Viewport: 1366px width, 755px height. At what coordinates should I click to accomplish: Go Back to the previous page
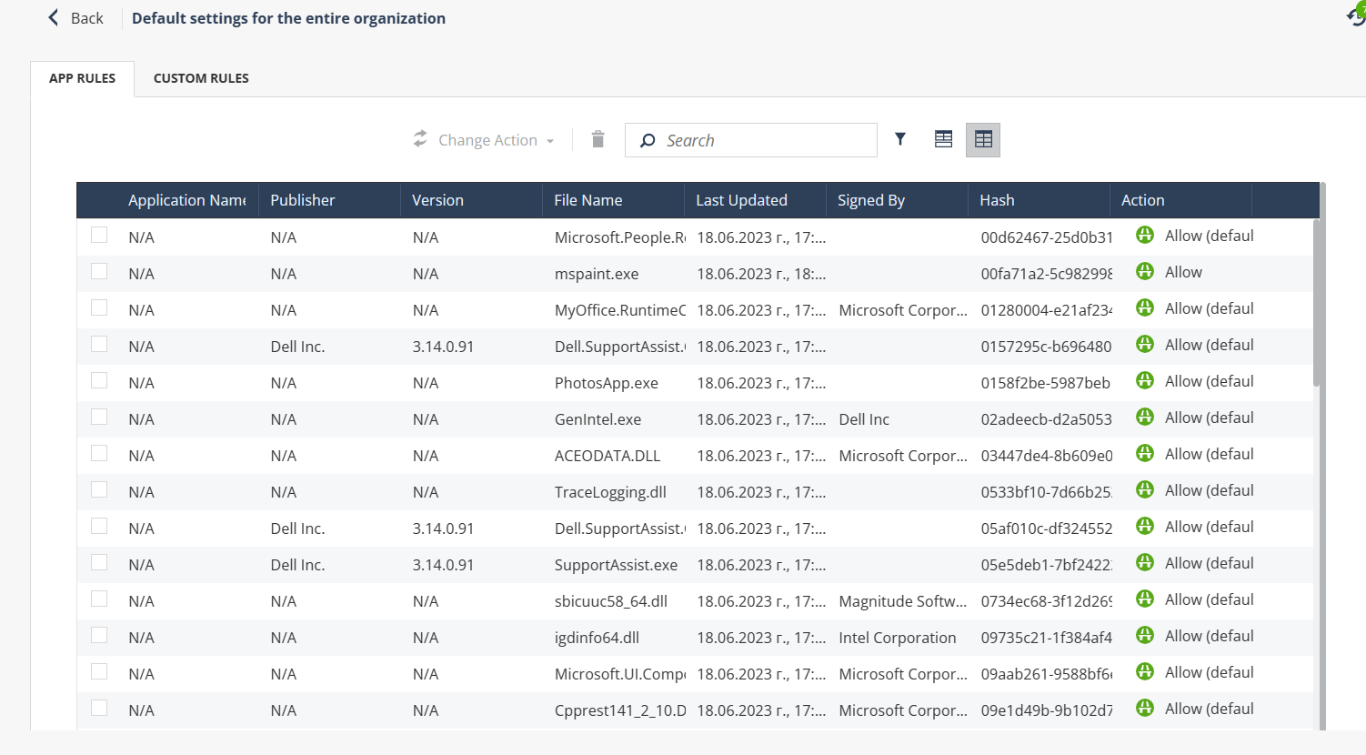pos(75,18)
